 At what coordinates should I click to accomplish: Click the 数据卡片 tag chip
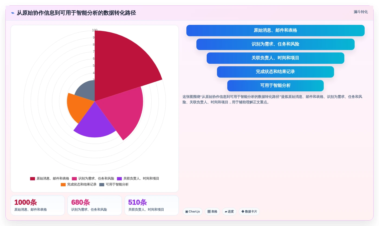[x=249, y=212]
